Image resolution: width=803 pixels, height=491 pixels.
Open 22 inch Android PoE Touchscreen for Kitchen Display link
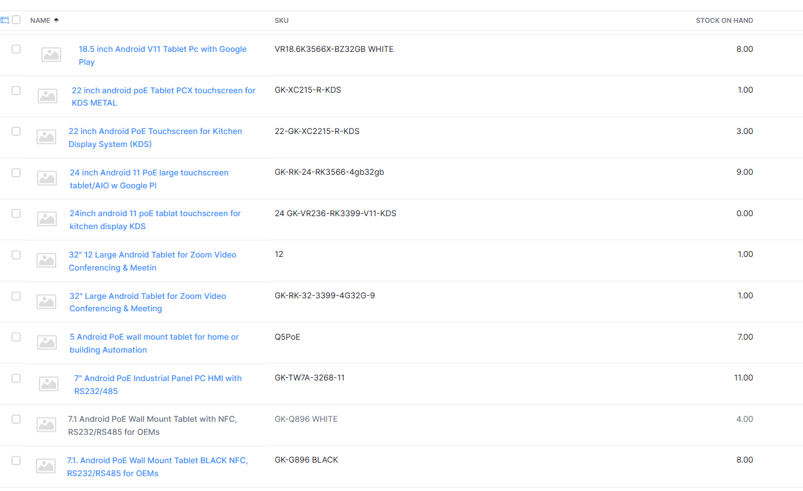(155, 138)
